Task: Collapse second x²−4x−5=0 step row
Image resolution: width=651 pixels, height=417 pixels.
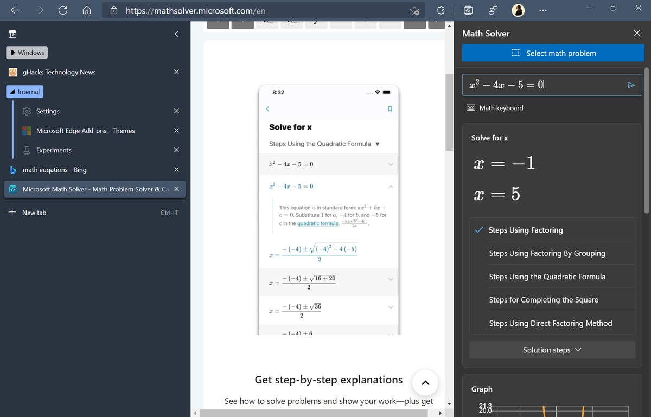Action: [328, 187]
